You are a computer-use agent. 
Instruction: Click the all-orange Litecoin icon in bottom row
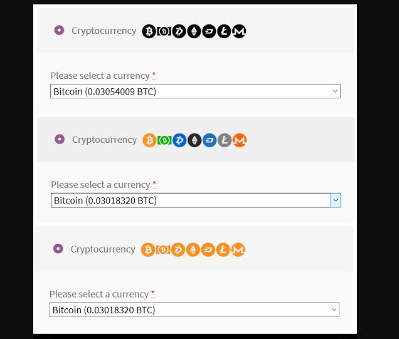point(223,250)
